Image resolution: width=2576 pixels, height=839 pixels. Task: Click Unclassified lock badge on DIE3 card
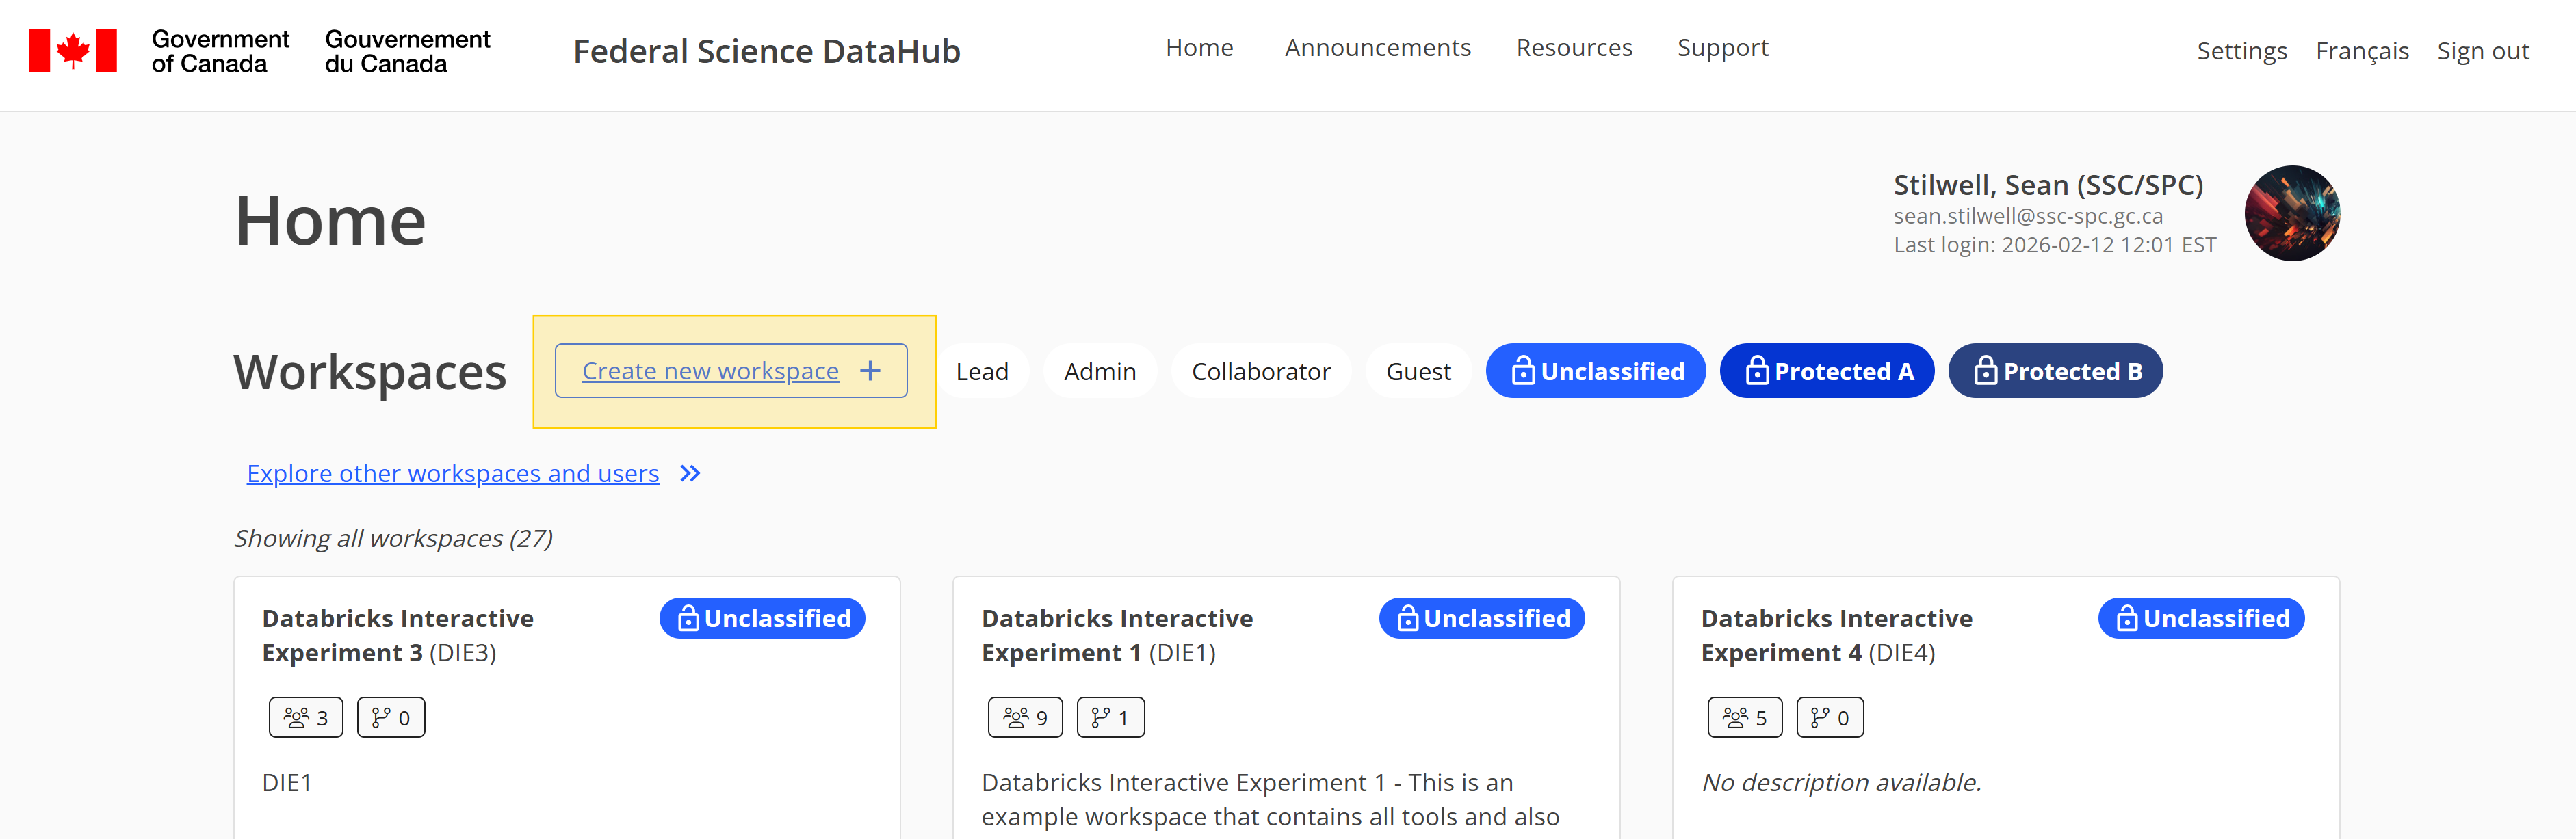(x=762, y=618)
